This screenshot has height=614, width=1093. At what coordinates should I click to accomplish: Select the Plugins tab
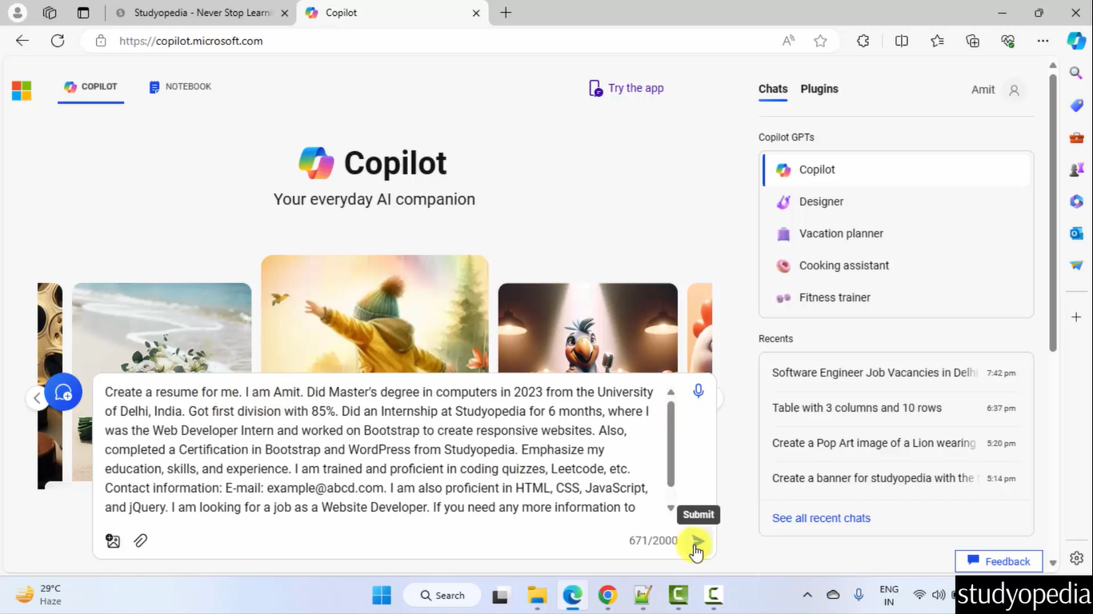(819, 89)
